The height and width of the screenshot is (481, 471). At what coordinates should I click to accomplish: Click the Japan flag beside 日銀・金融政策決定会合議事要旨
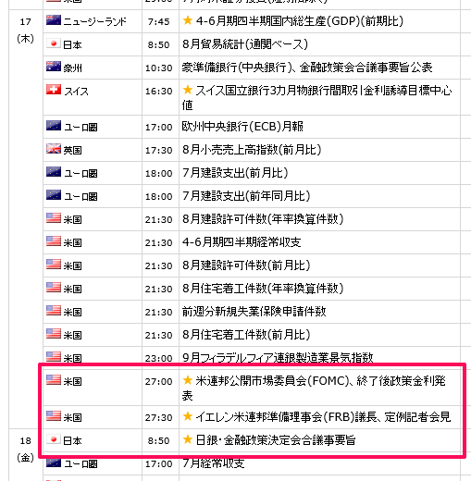click(x=54, y=439)
